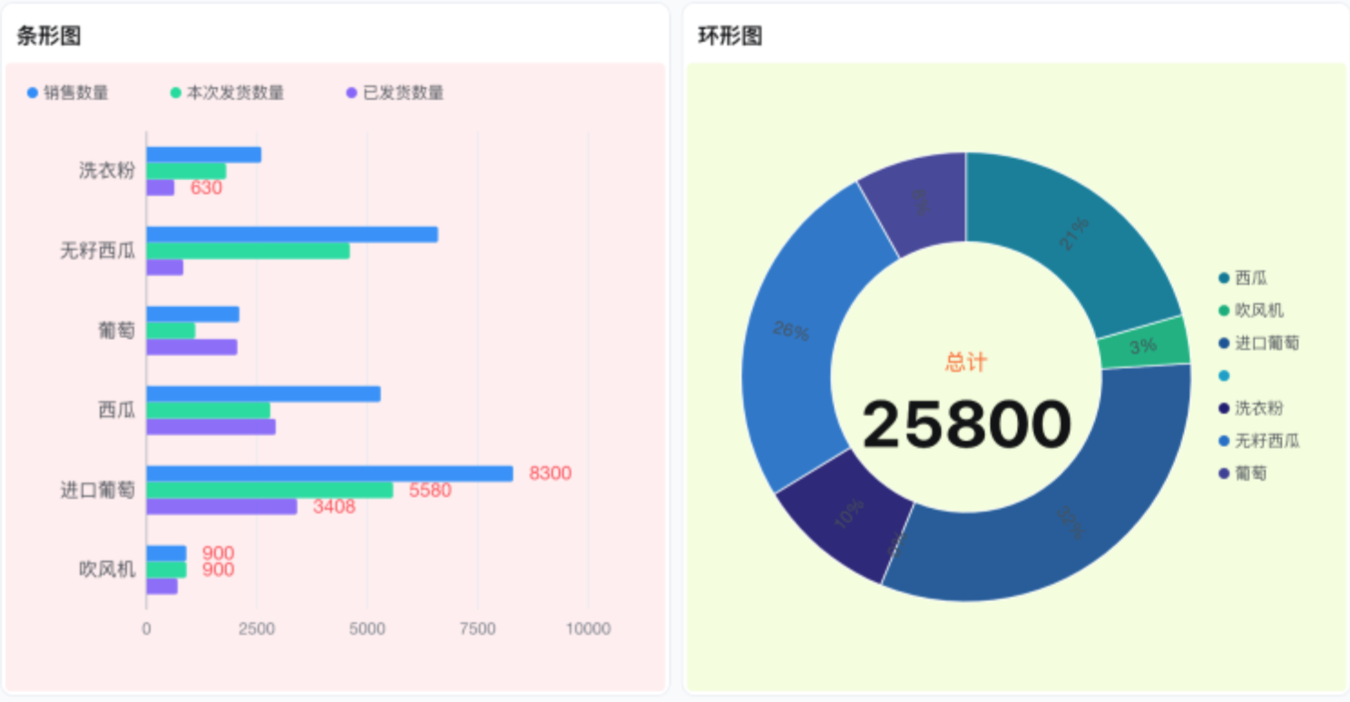
Task: Click the 7500 tick on the x-axis
Action: (x=478, y=629)
